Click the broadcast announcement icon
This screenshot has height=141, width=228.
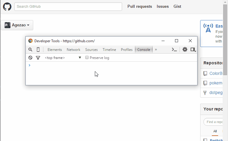[208, 28]
